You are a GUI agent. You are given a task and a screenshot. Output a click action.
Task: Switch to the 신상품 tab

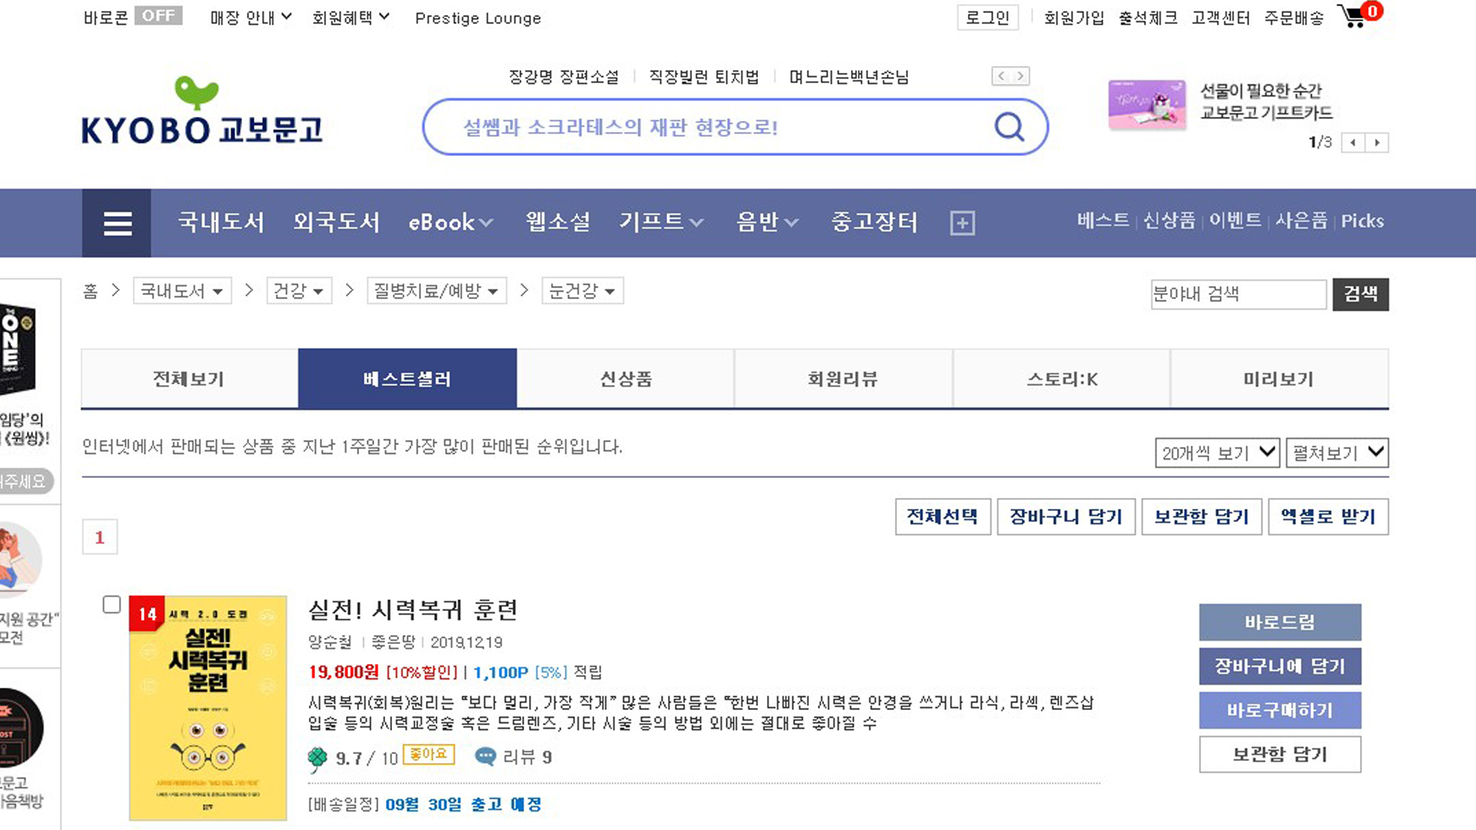(x=625, y=379)
